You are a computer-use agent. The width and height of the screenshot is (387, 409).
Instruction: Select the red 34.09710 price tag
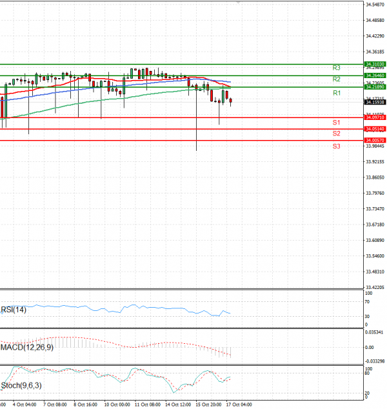pyautogui.click(x=375, y=117)
